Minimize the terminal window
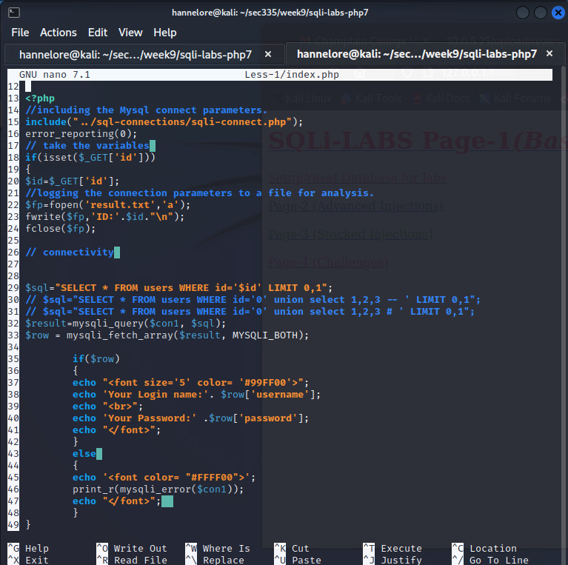568x565 pixels. click(x=523, y=13)
